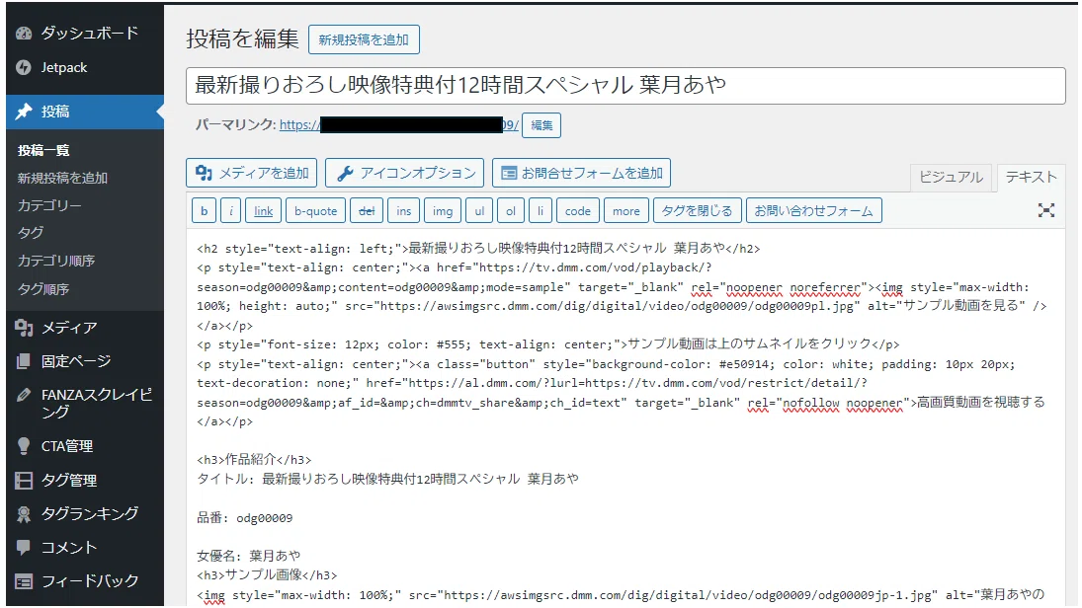Insert blockquote with b-quote button
Image resolution: width=1082 pixels, height=608 pixels.
315,211
